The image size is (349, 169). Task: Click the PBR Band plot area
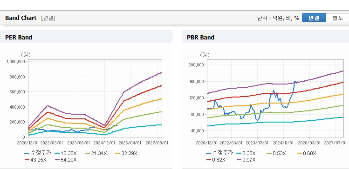[275, 98]
